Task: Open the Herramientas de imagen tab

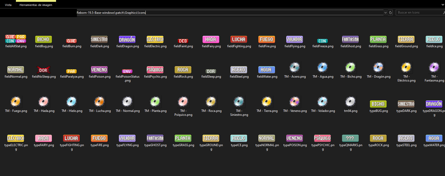Action: pos(36,5)
